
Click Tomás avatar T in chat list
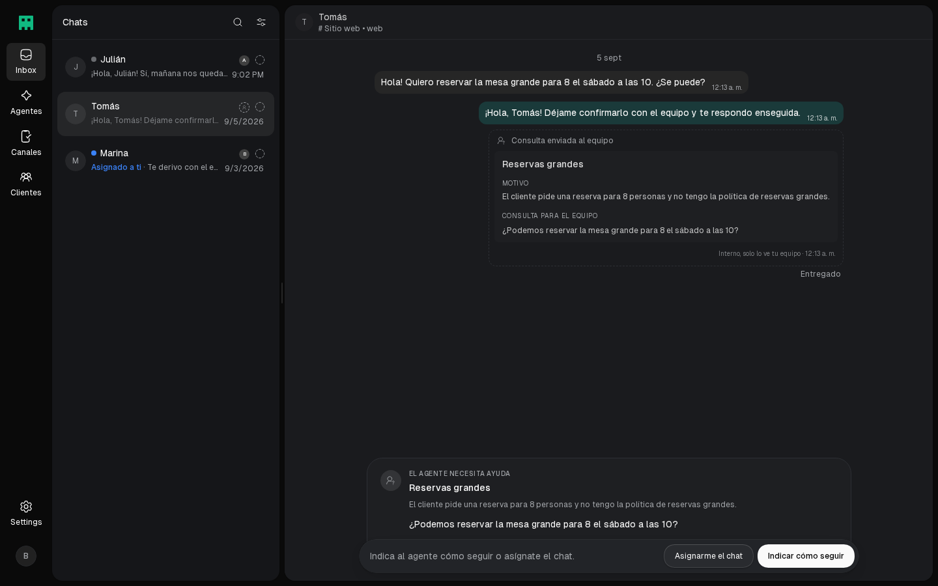point(76,114)
